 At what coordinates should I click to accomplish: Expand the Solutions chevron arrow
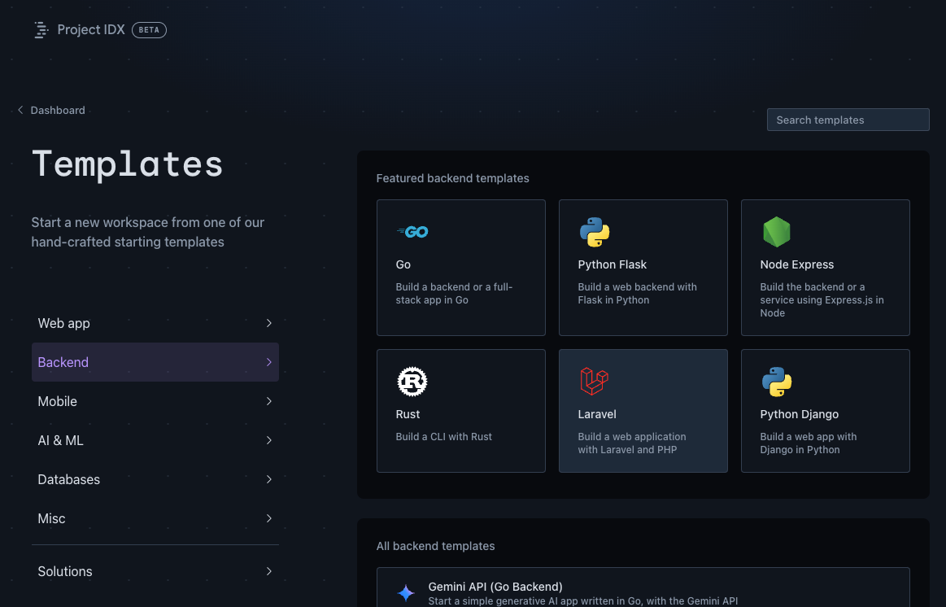click(x=269, y=571)
